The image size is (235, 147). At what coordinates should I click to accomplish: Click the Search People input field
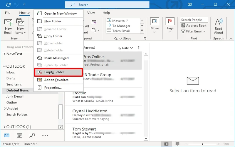pos(194,20)
